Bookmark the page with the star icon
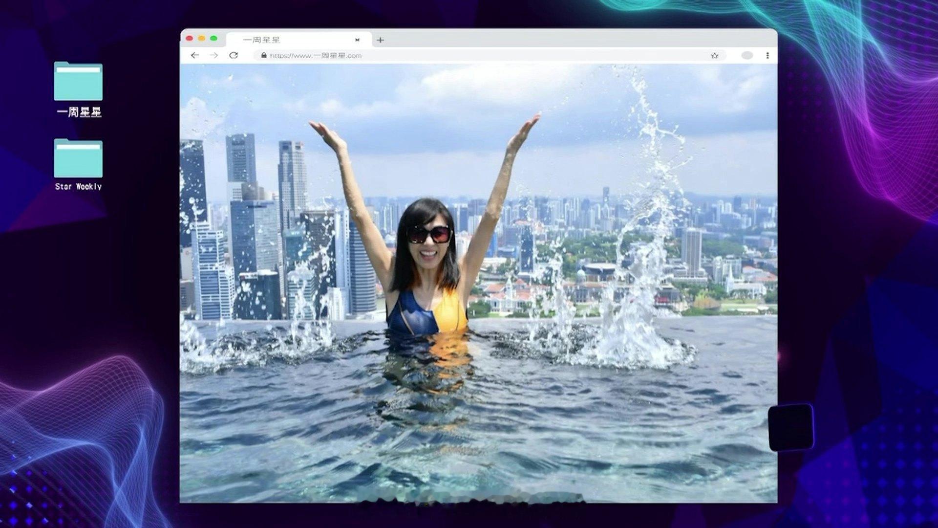Image resolution: width=938 pixels, height=528 pixels. coord(715,56)
